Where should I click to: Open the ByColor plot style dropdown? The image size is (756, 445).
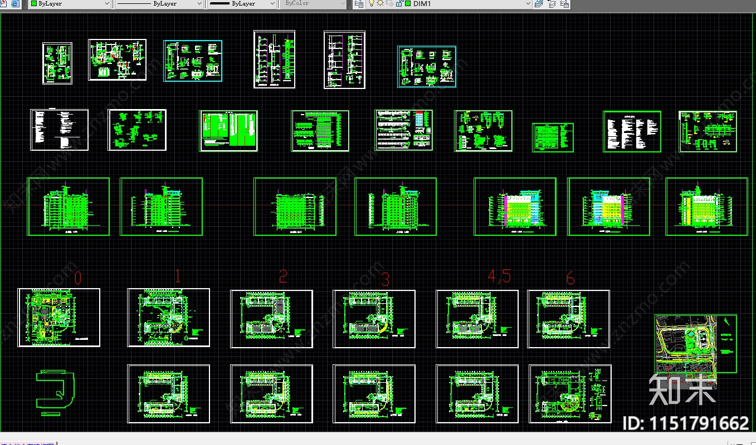pos(314,3)
